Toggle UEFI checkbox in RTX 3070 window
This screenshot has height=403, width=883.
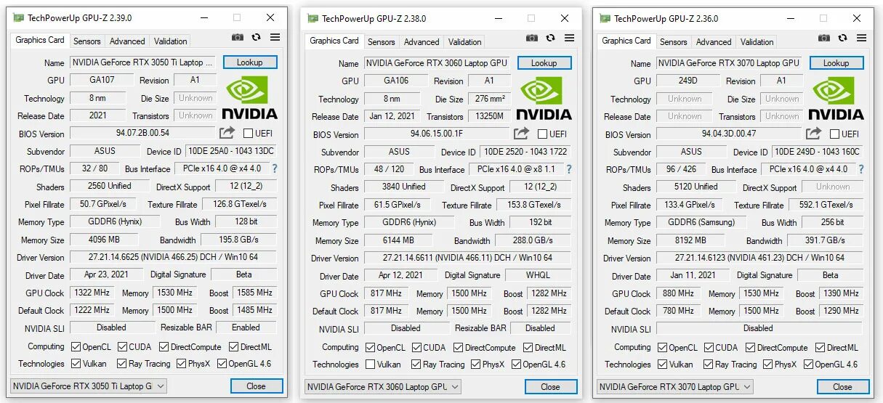[x=835, y=134]
